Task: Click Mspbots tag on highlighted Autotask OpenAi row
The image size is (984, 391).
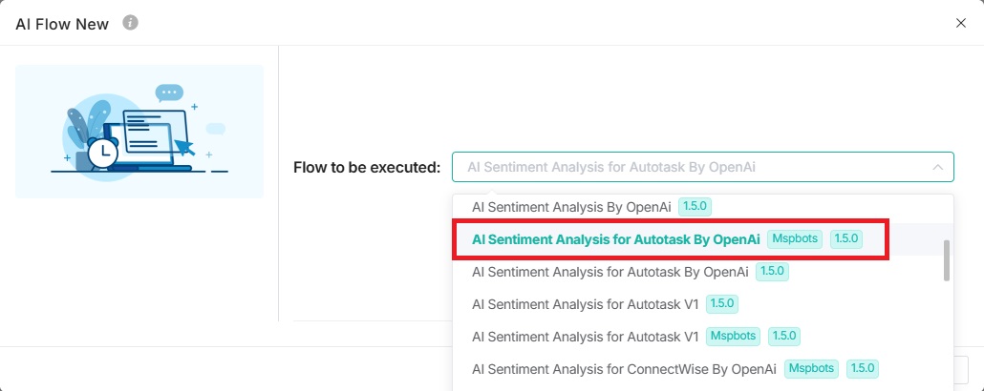Action: [x=795, y=239]
